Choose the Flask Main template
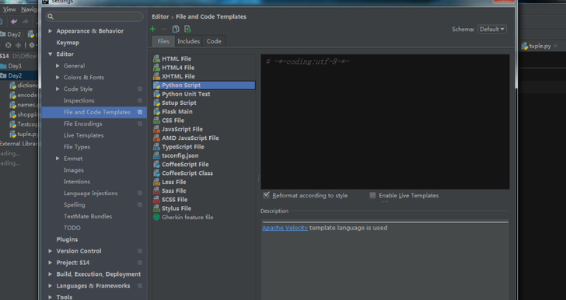This screenshot has width=566, height=300. pyautogui.click(x=177, y=112)
